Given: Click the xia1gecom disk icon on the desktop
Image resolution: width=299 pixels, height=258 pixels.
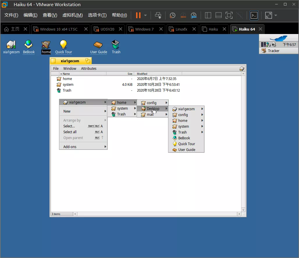Looking at the screenshot, I should coord(11,45).
